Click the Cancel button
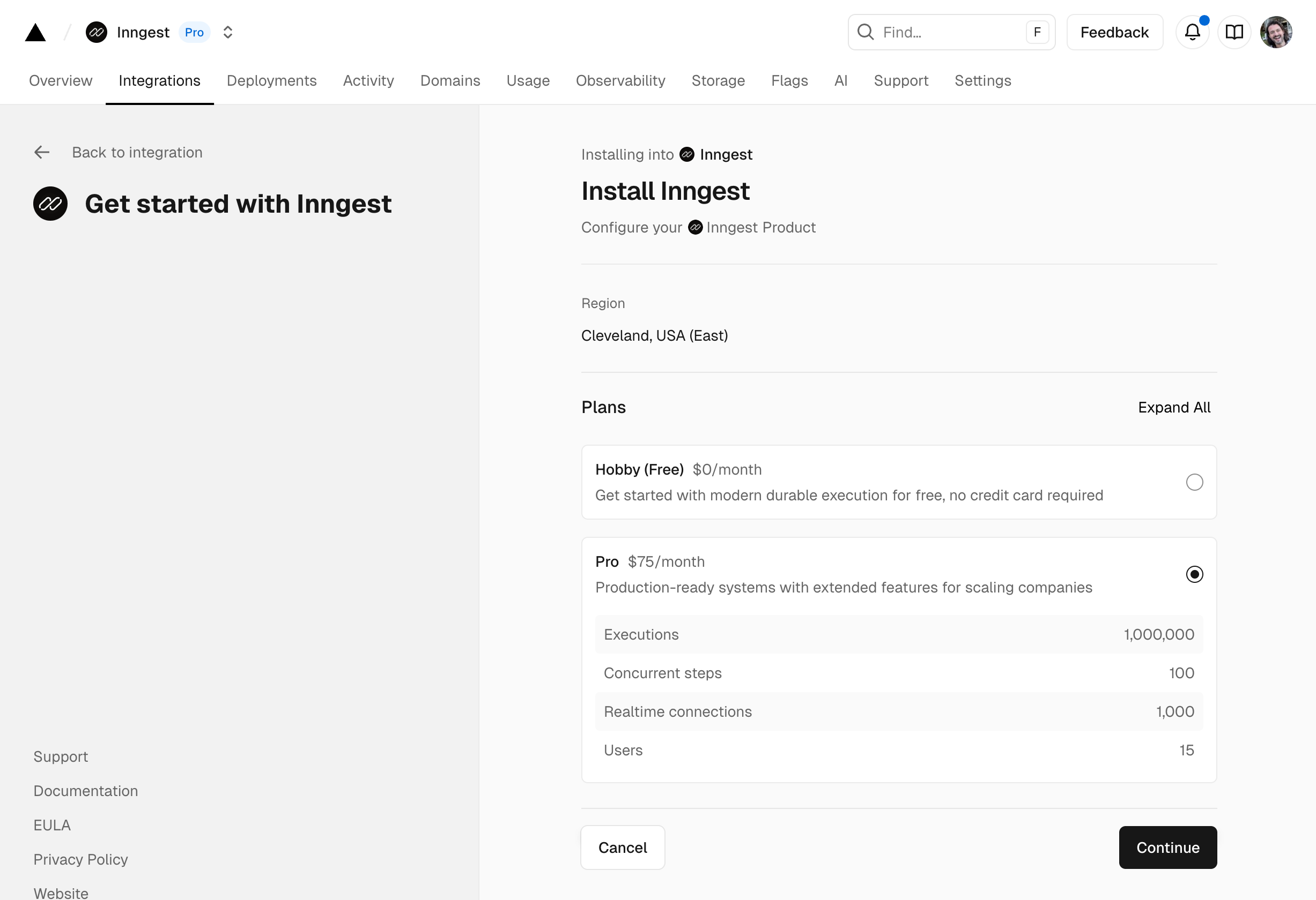 coord(622,847)
